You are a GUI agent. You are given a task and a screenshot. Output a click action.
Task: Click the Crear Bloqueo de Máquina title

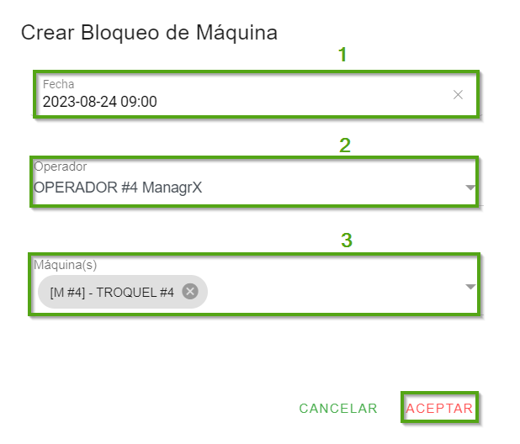(149, 33)
